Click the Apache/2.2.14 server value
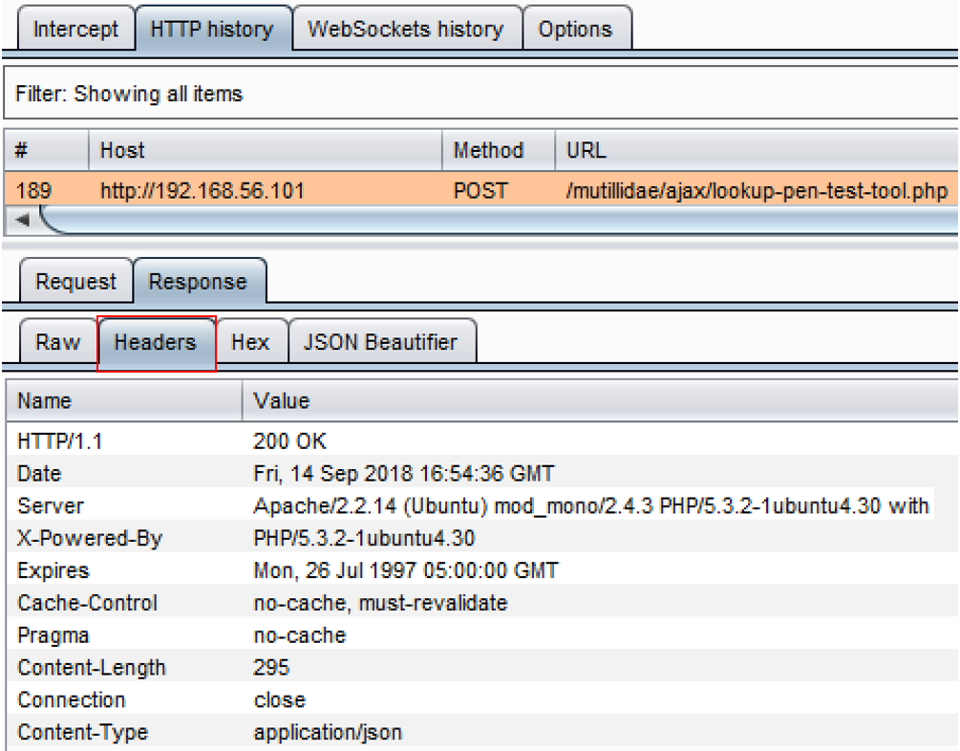This screenshot has width=960, height=751. [591, 506]
